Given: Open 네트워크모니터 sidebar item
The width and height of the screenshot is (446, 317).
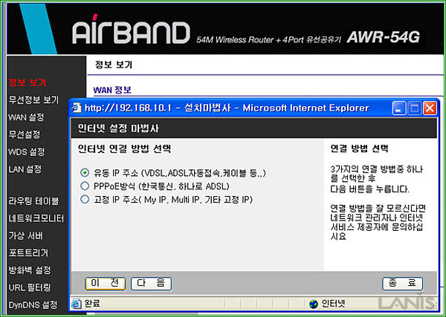Looking at the screenshot, I should point(36,218).
